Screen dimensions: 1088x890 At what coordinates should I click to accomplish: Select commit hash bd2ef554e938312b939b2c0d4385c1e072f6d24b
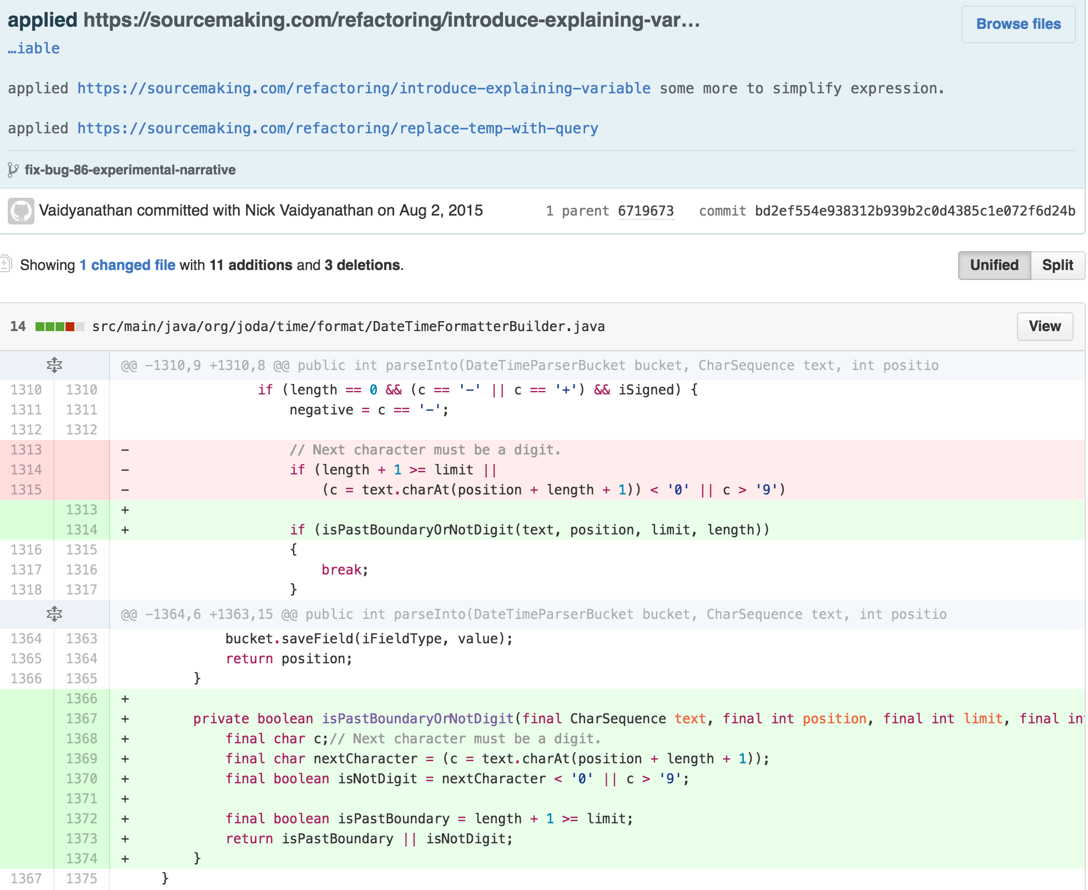click(x=915, y=211)
